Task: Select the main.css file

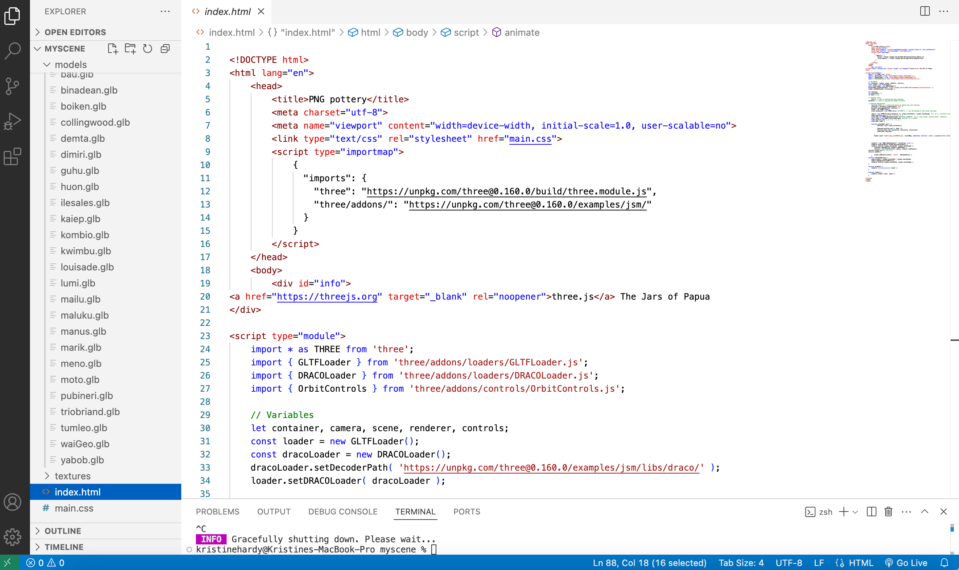Action: tap(106, 508)
